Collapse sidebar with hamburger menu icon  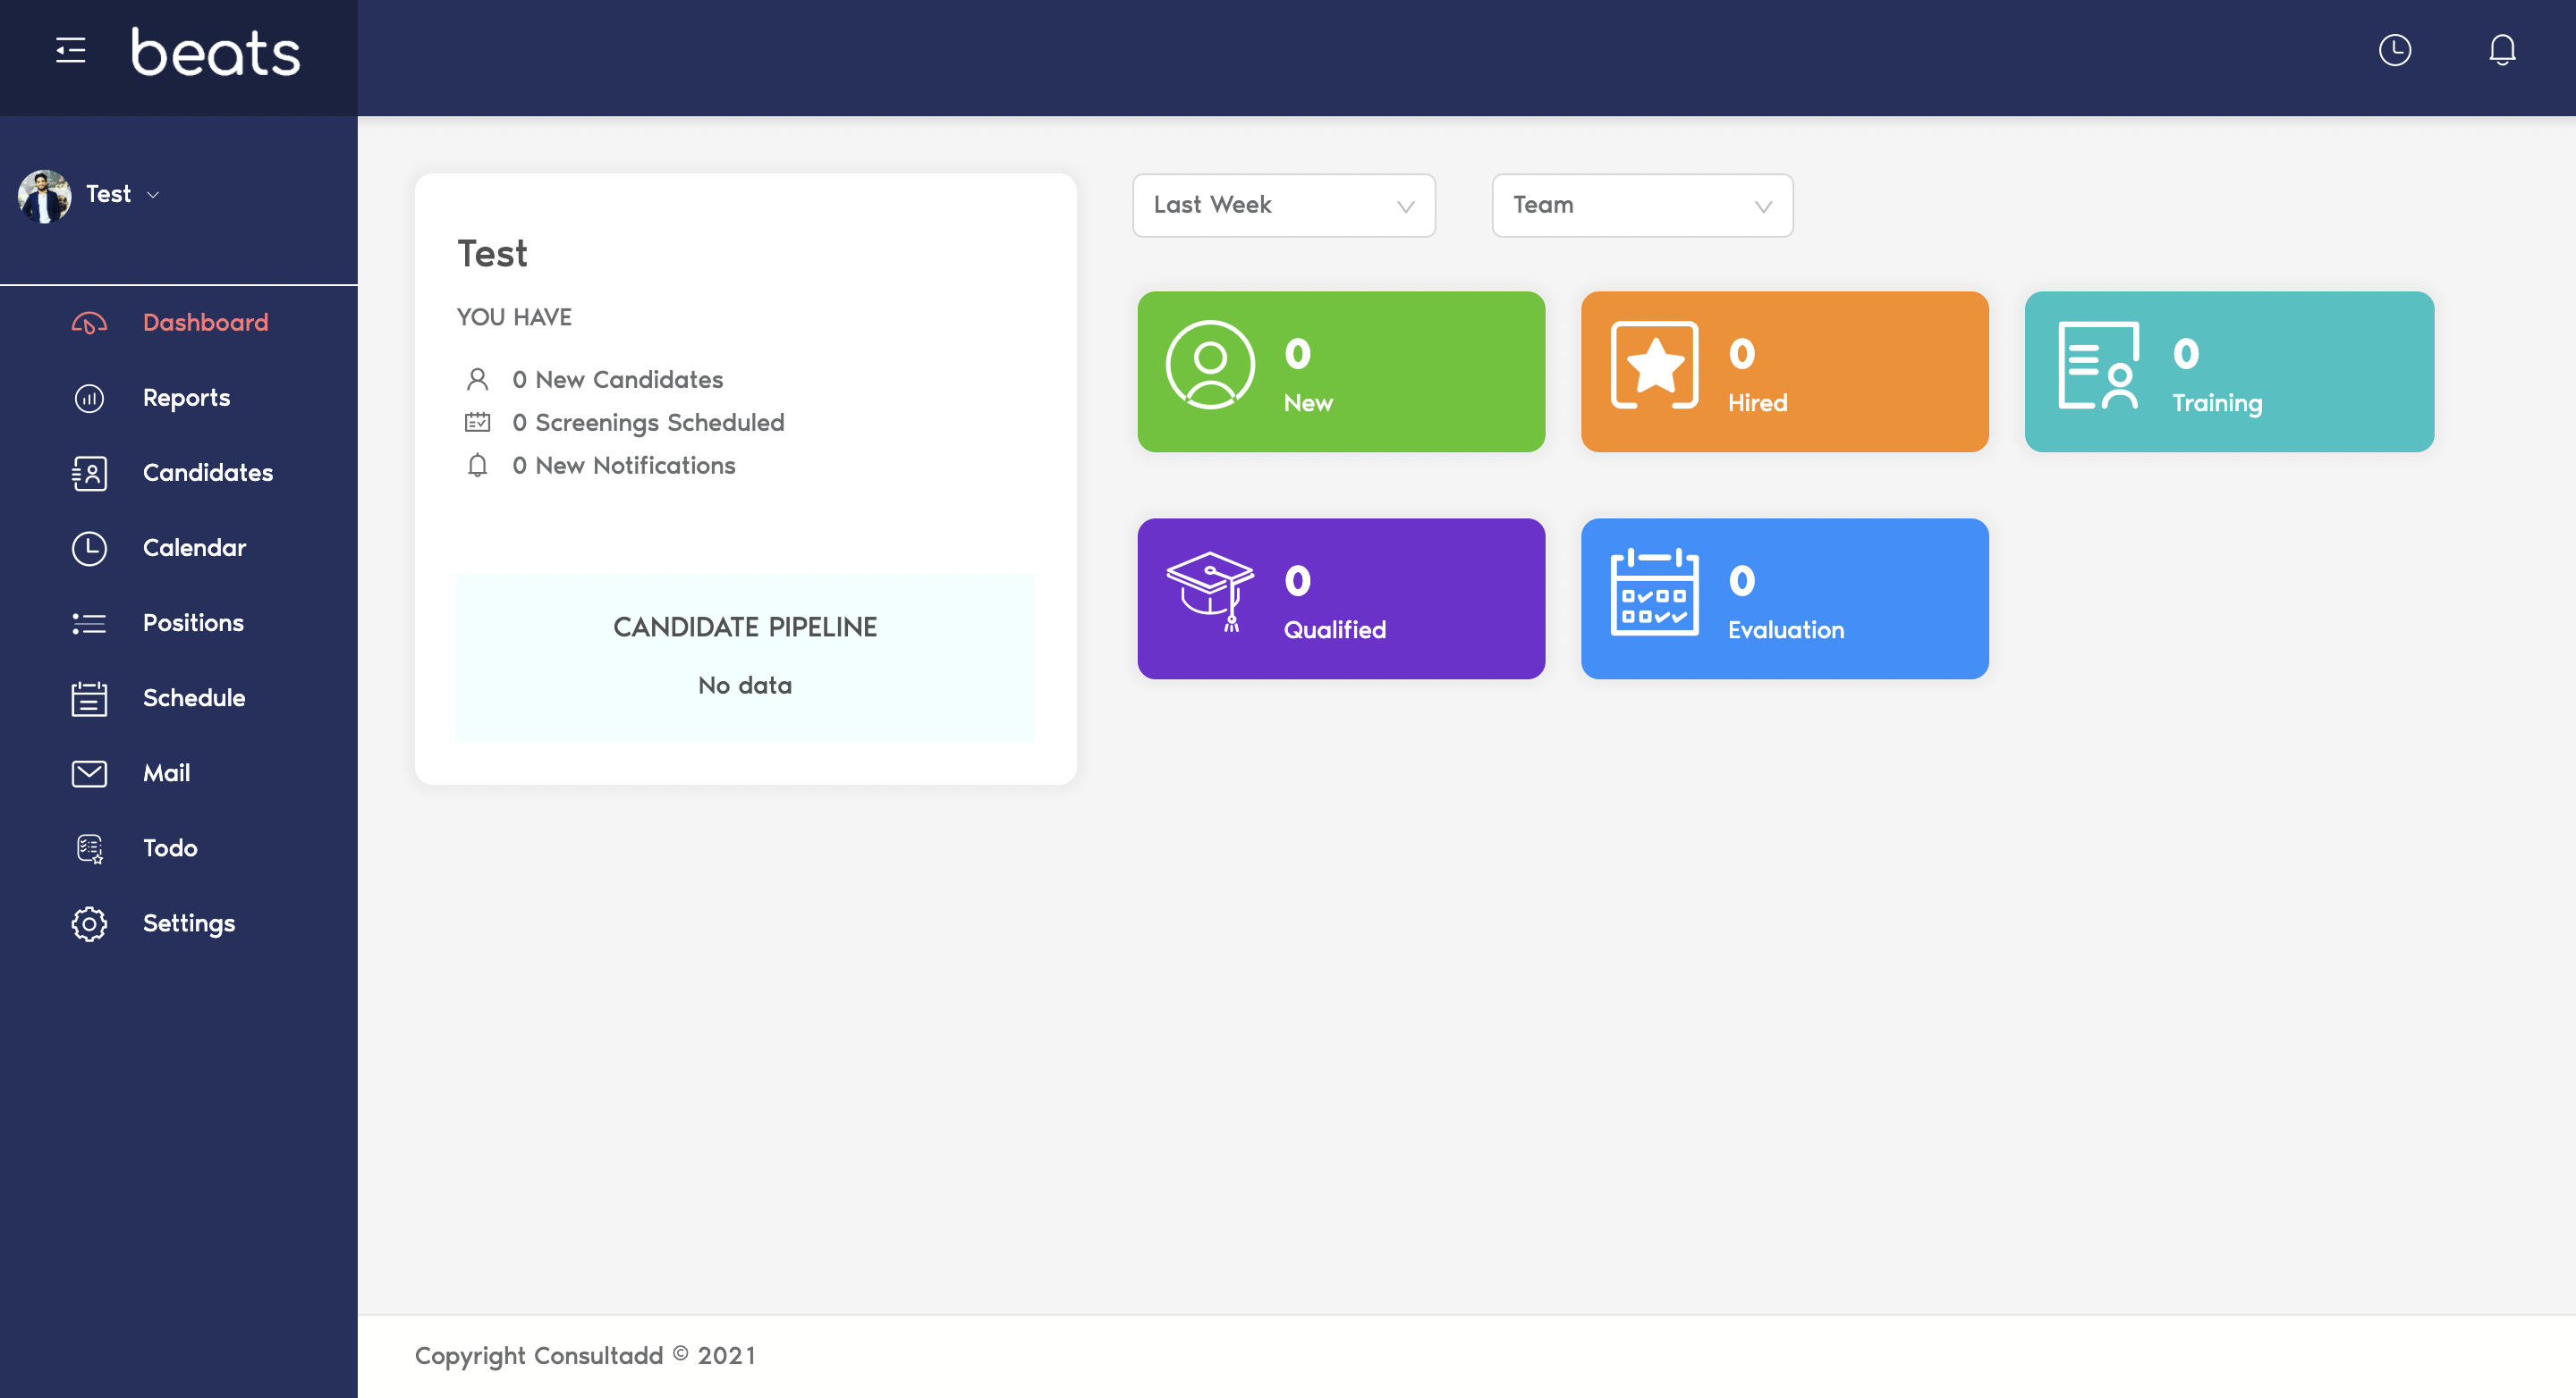click(70, 50)
